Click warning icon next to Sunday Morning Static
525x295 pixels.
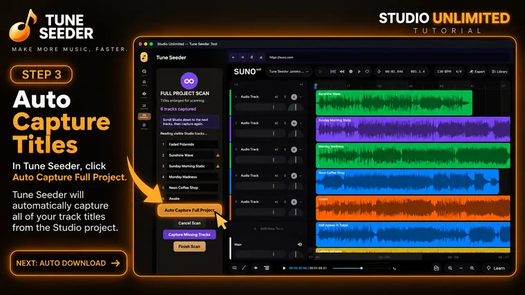pyautogui.click(x=218, y=166)
